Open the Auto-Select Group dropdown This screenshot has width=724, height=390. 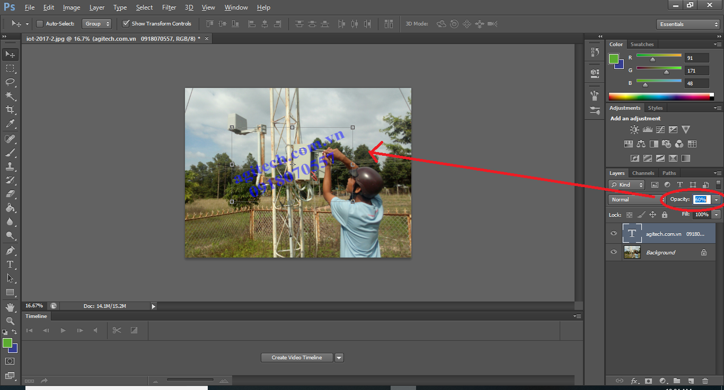[x=97, y=24]
